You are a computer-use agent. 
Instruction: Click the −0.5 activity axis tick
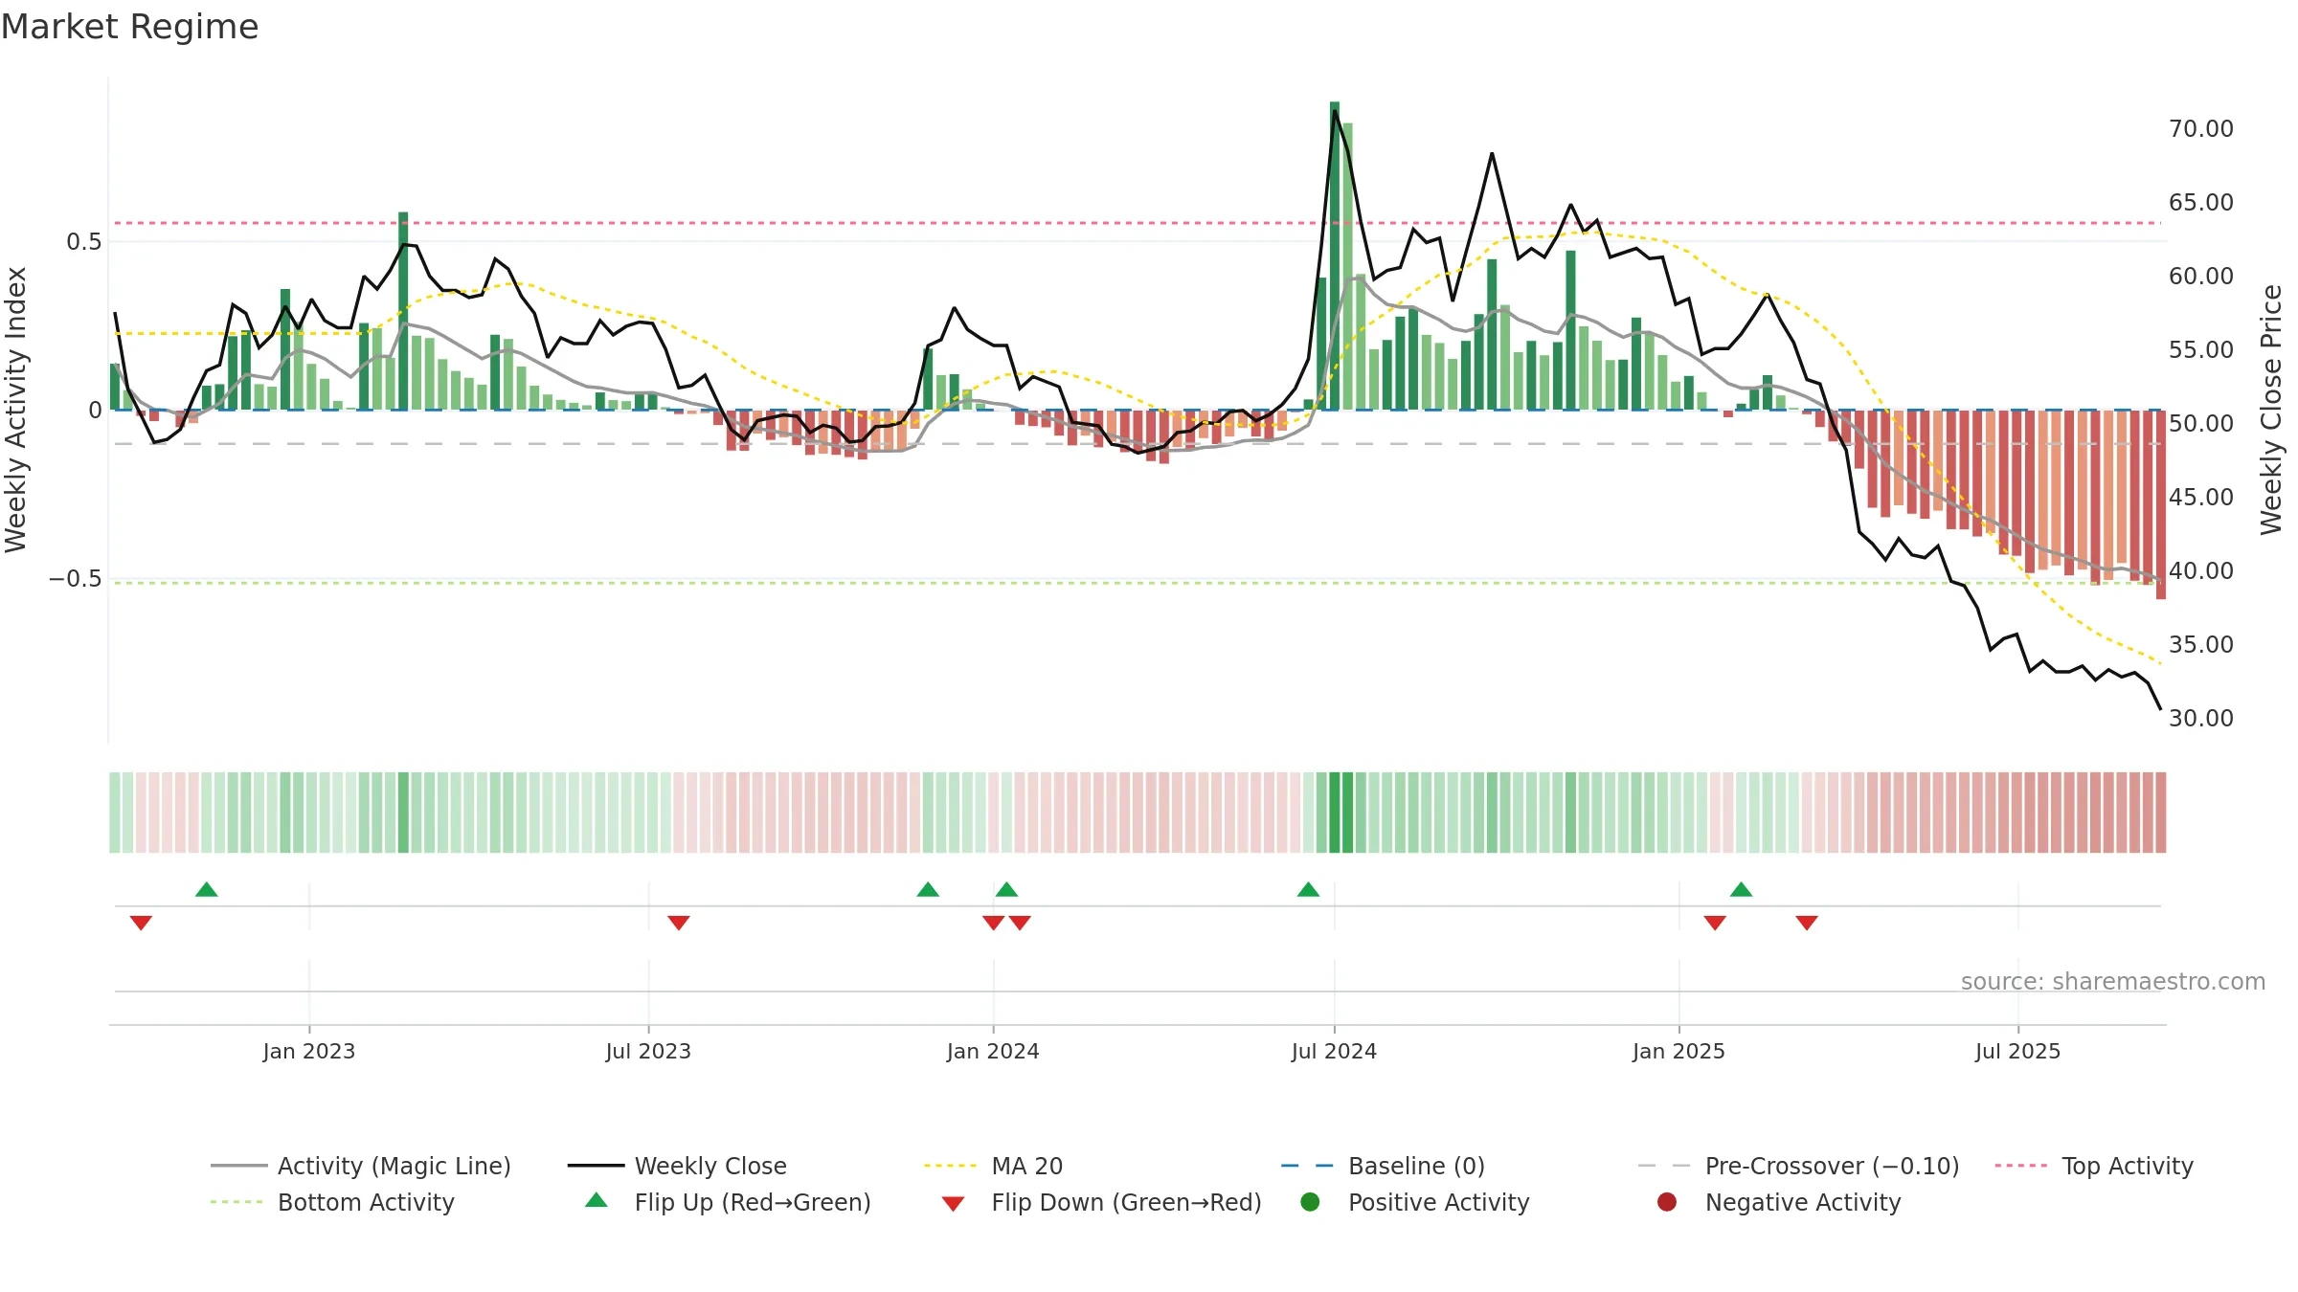tap(75, 578)
